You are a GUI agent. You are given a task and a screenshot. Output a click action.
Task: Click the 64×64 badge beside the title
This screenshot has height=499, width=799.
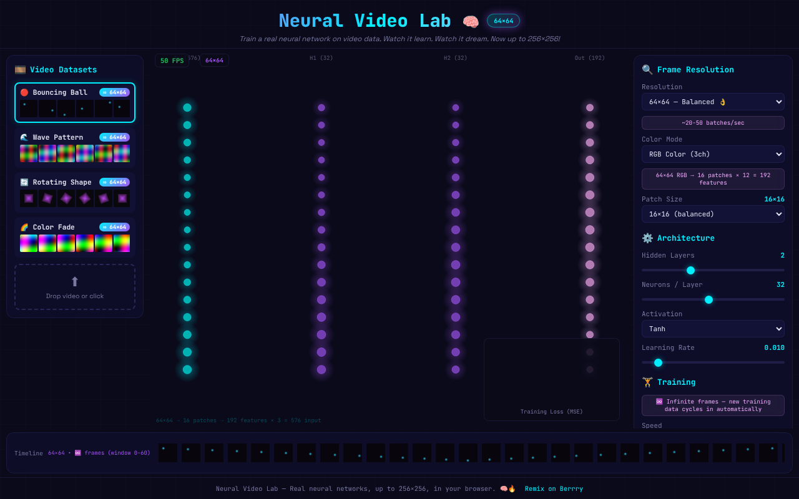(x=503, y=21)
